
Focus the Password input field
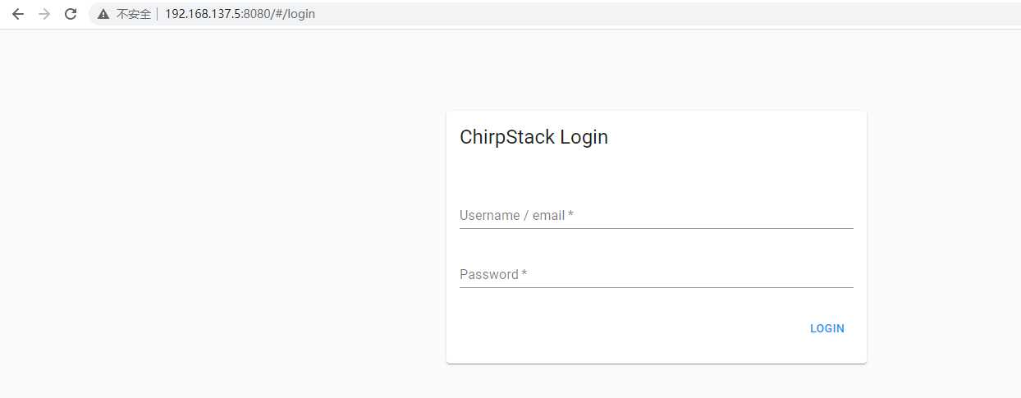click(x=657, y=274)
